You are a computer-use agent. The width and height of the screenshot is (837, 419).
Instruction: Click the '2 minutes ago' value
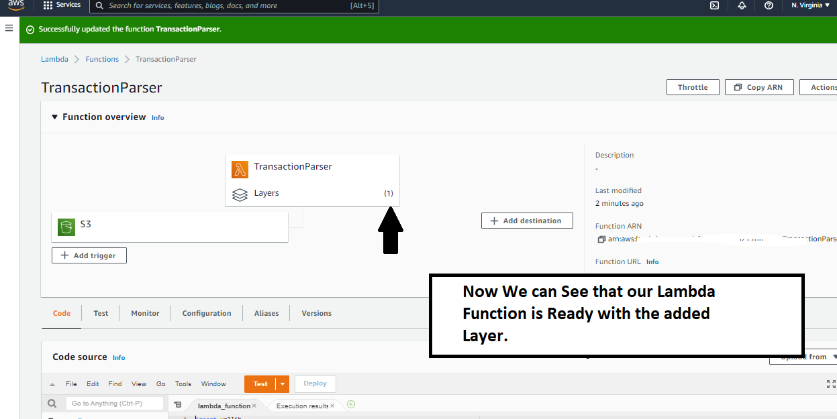[619, 203]
